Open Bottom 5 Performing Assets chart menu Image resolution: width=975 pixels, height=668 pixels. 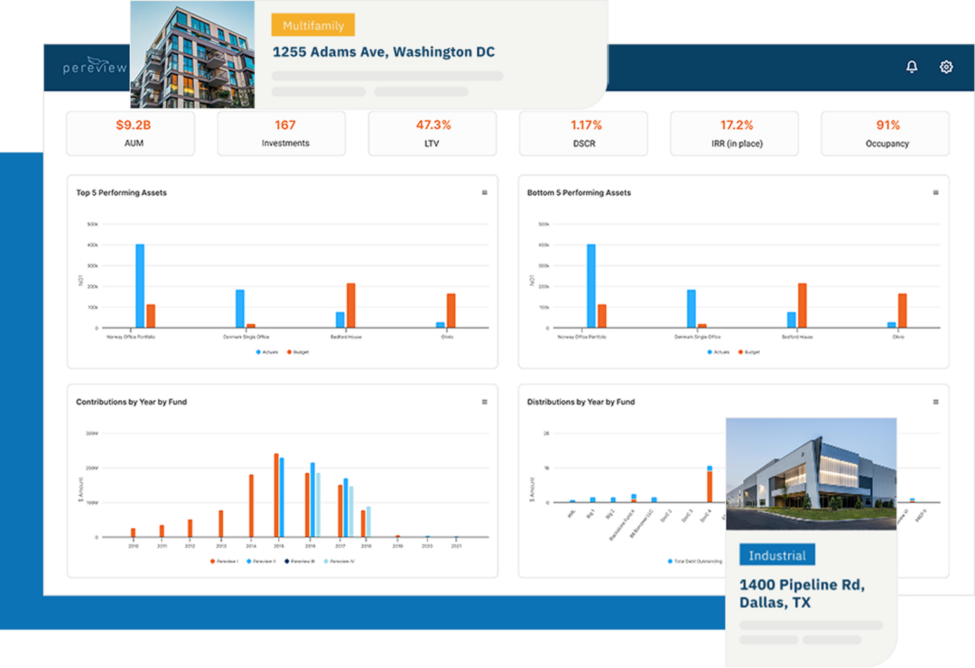click(936, 192)
